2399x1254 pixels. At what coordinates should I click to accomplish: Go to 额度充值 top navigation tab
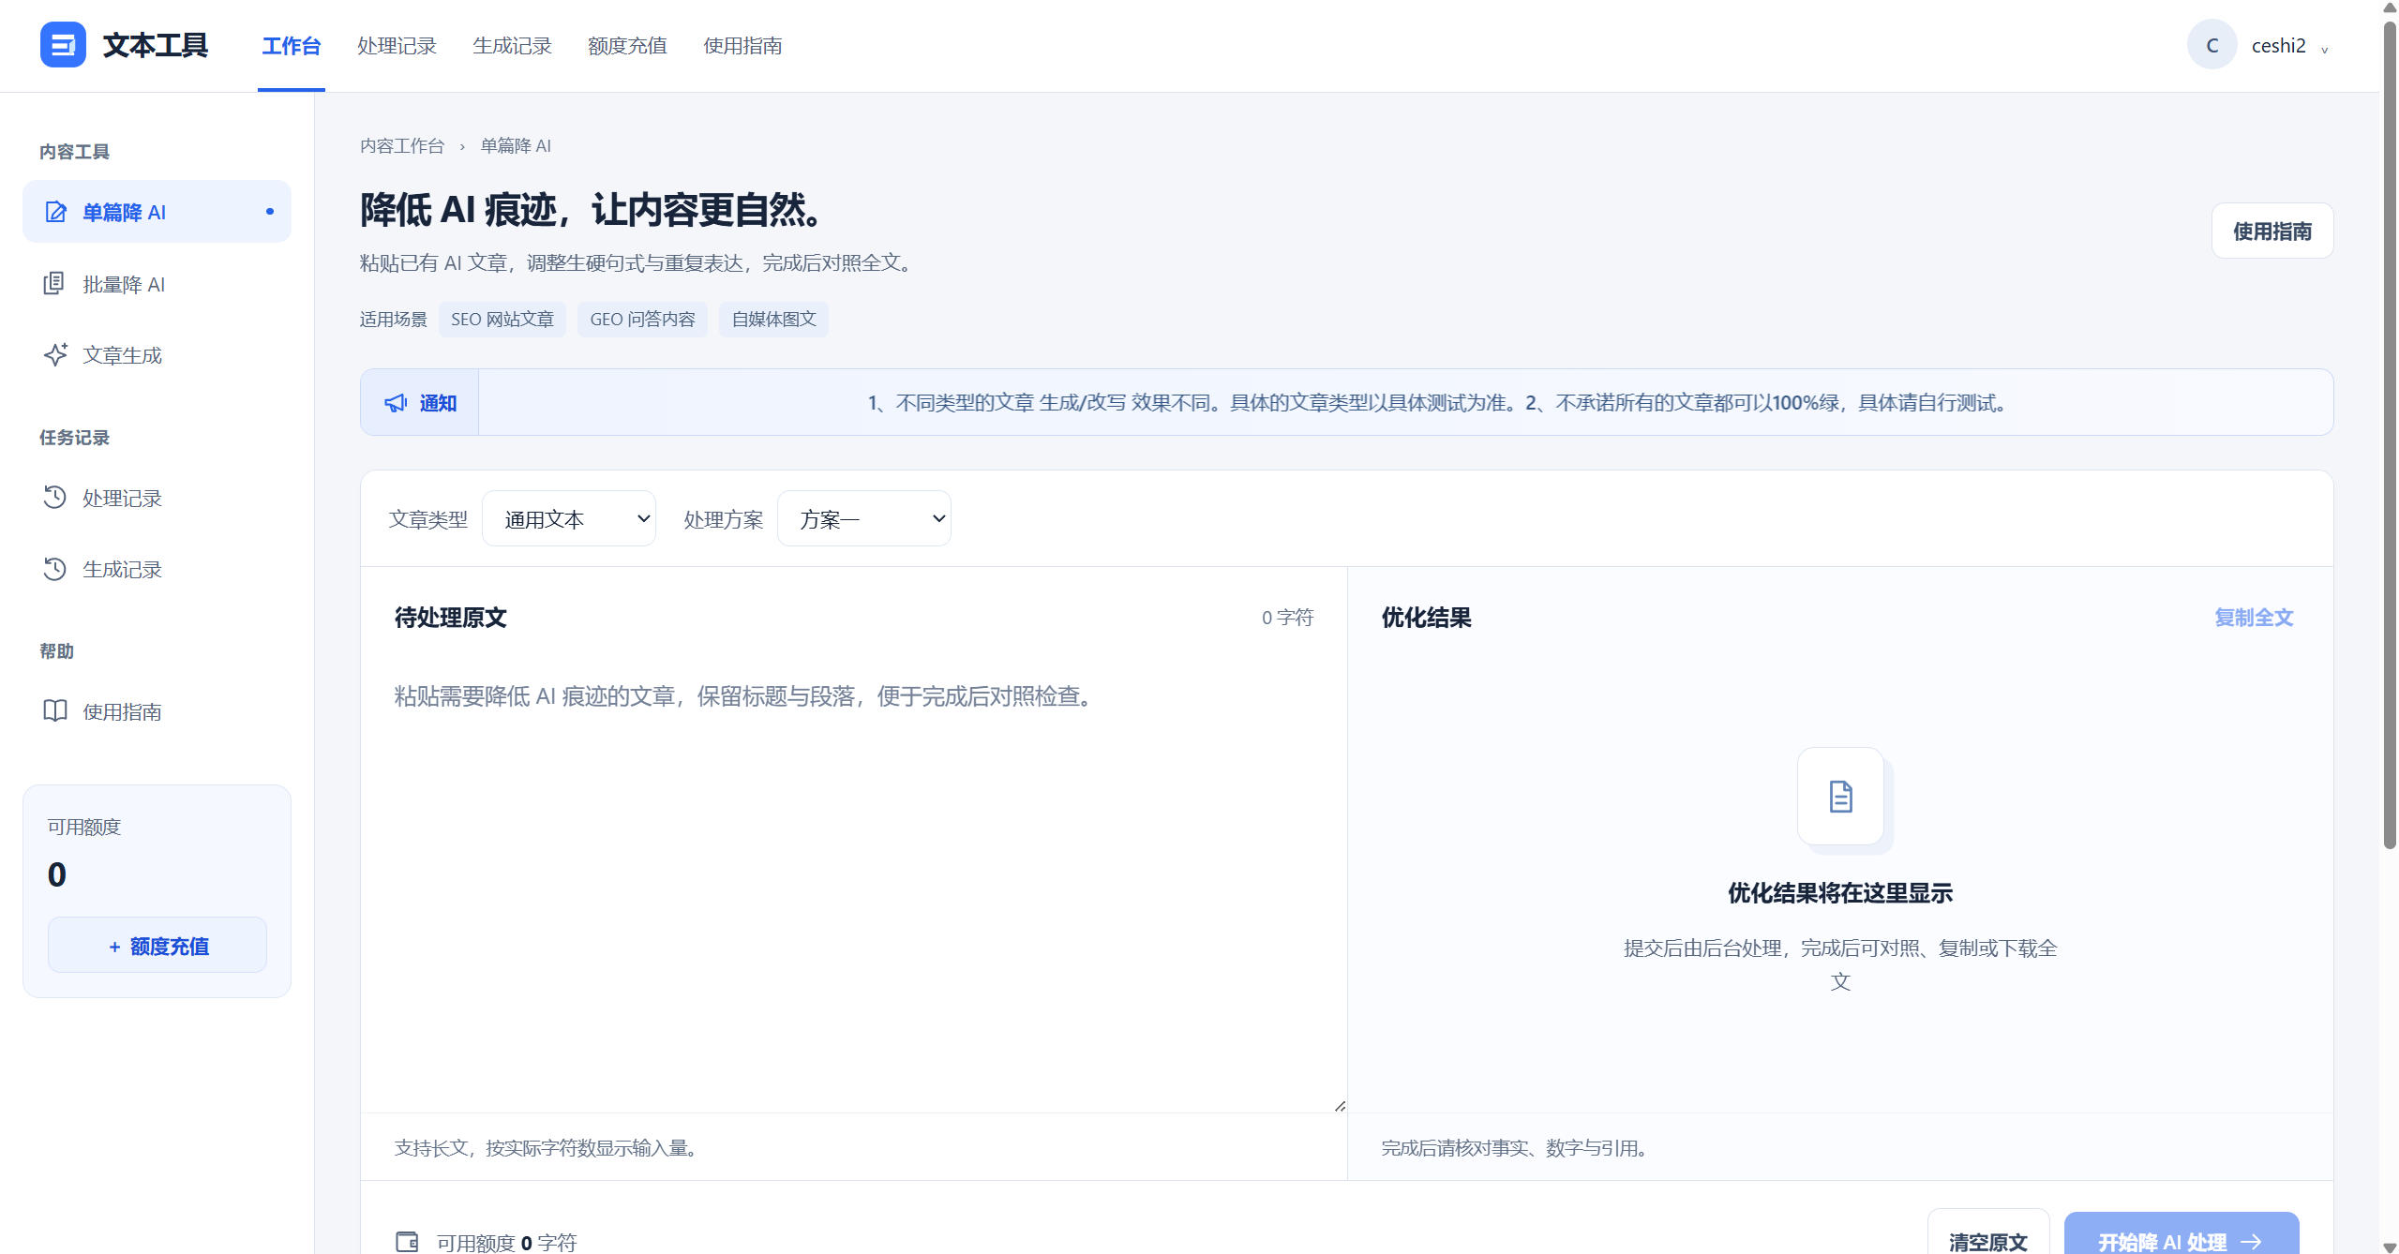[x=627, y=46]
